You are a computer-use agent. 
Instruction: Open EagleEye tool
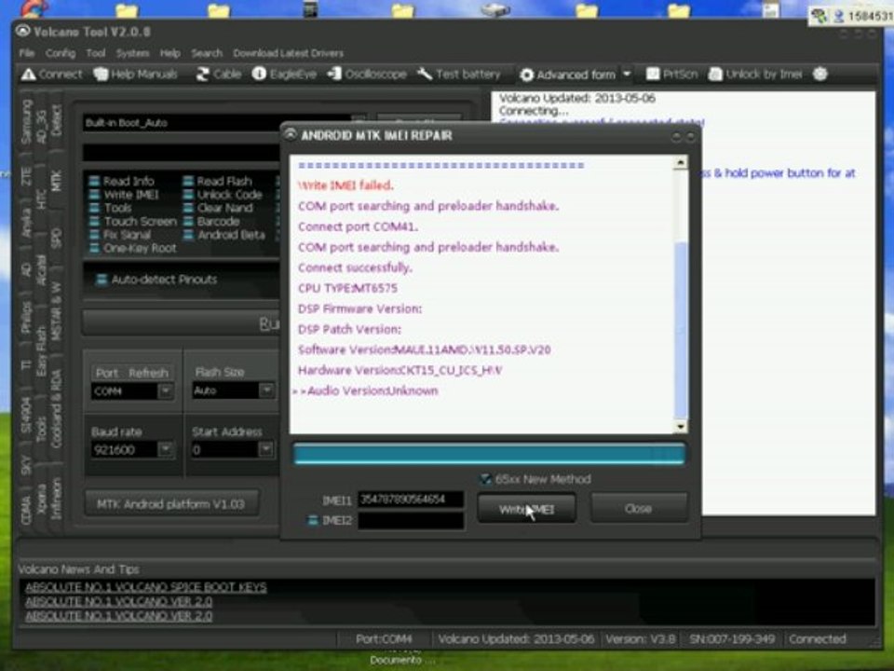click(x=284, y=75)
